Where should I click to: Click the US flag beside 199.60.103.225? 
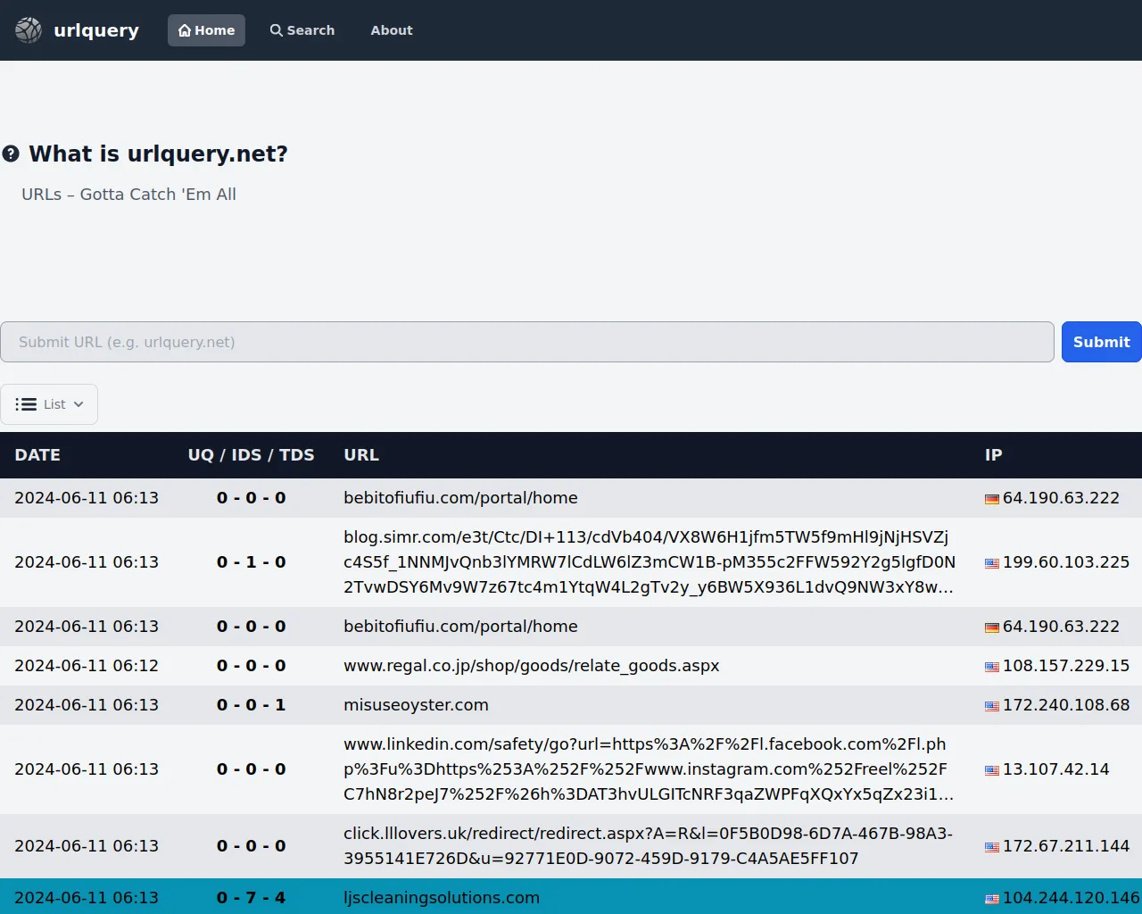[x=991, y=563]
